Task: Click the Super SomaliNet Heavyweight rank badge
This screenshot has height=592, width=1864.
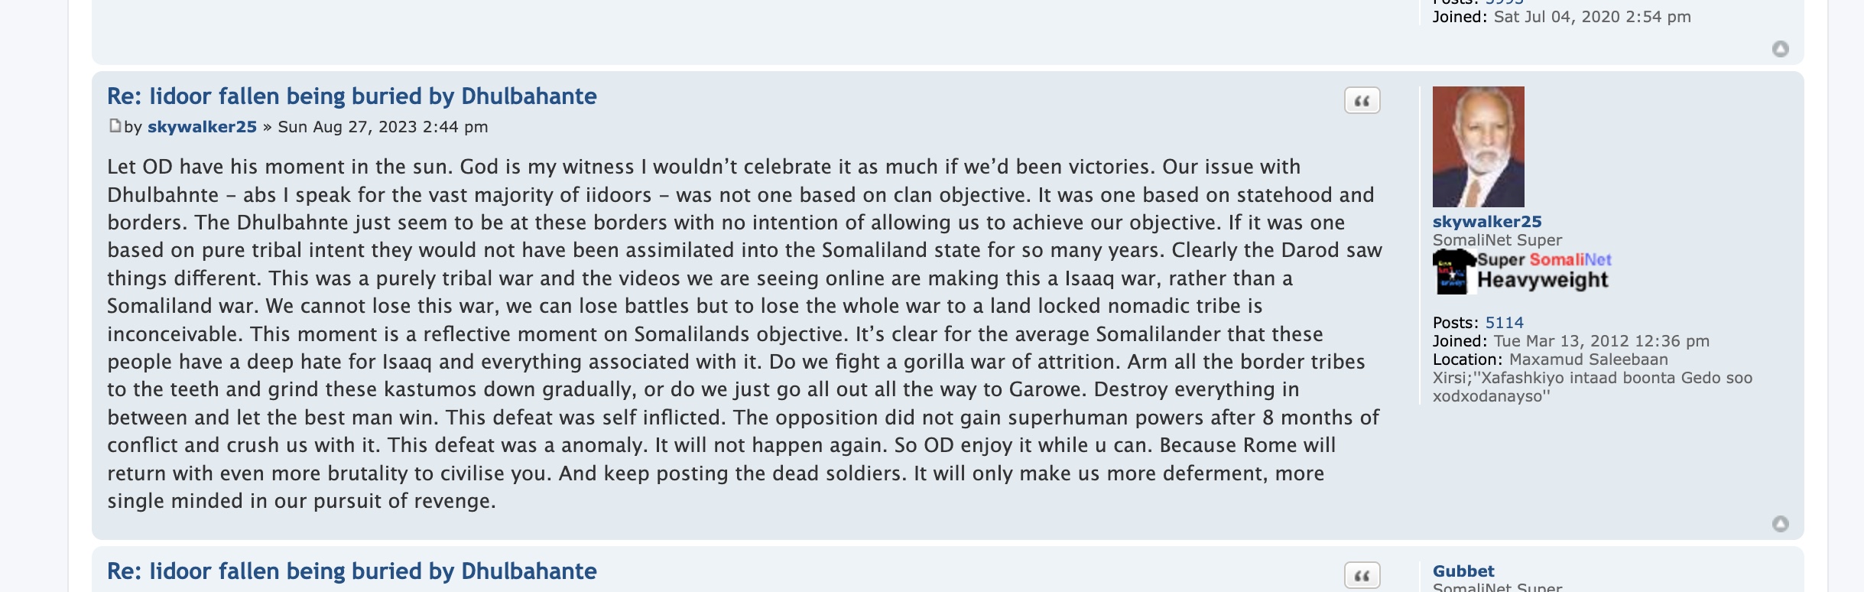Action: (1521, 272)
